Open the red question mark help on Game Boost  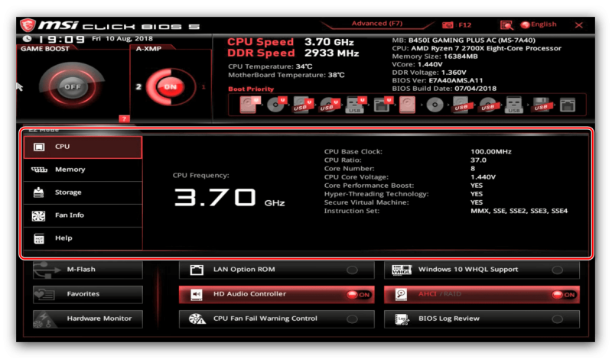pyautogui.click(x=124, y=119)
